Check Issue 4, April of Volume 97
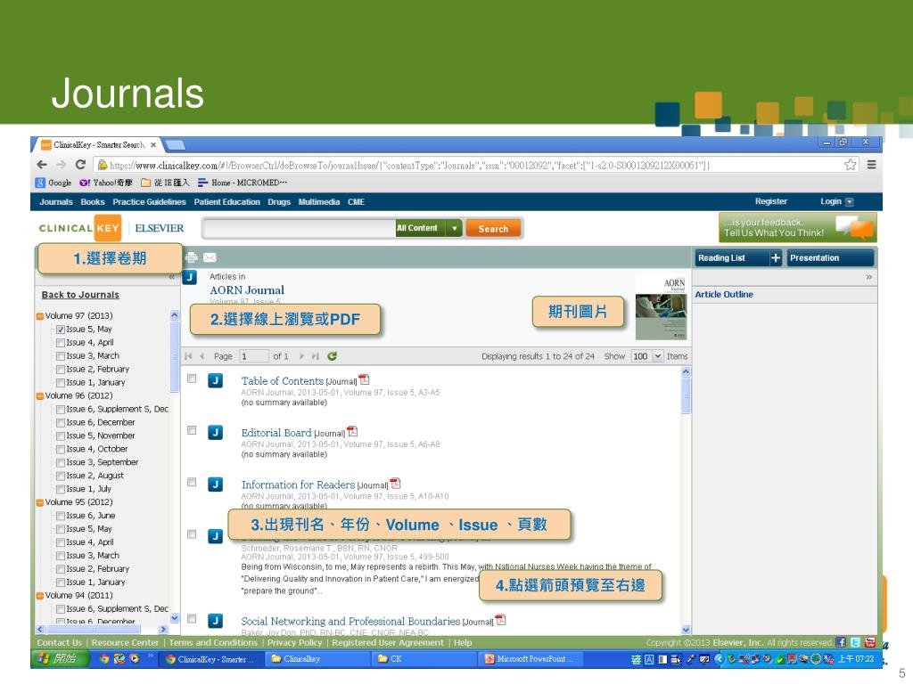Viewport: 913px width, 684px height. tap(60, 343)
